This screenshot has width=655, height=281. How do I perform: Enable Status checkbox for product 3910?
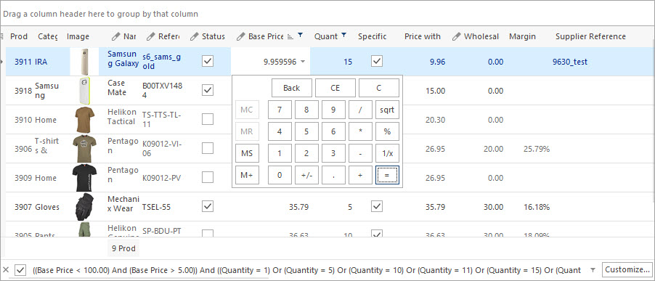(208, 119)
